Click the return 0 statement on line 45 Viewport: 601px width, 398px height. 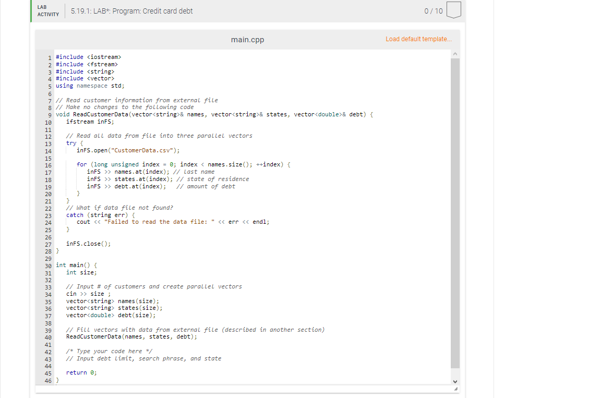point(80,372)
